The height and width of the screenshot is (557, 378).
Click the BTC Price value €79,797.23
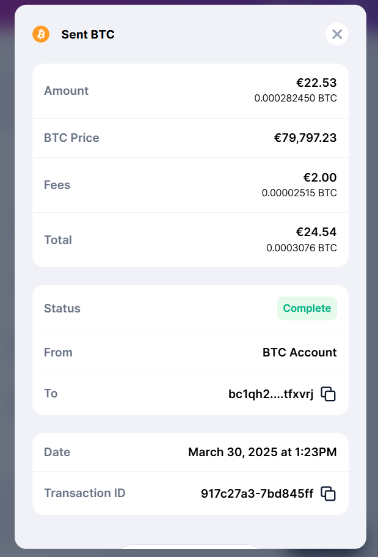[305, 138]
